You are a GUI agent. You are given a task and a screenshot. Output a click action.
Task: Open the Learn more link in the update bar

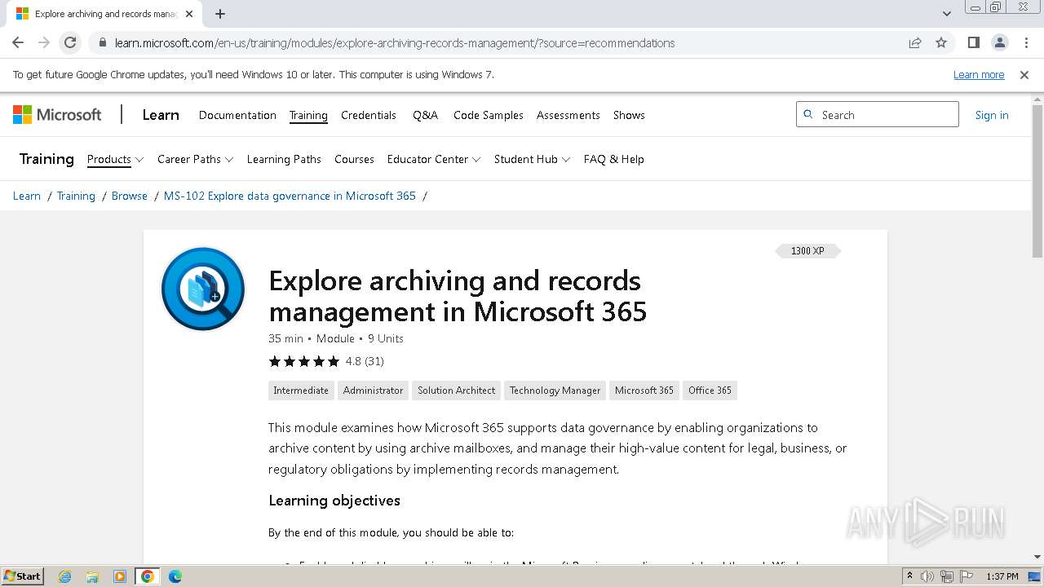[x=979, y=75]
